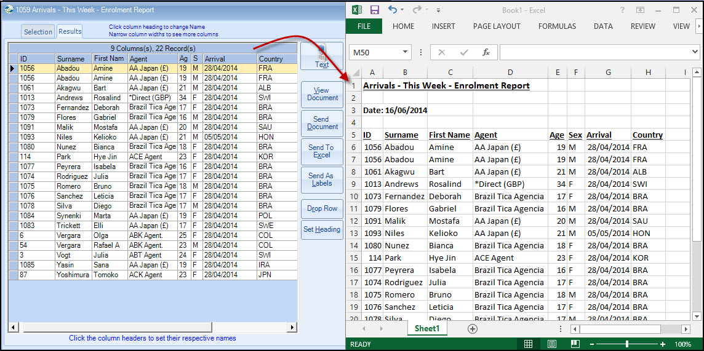The image size is (704, 351).
Task: Open the Name Box dropdown arrow
Action: point(405,52)
